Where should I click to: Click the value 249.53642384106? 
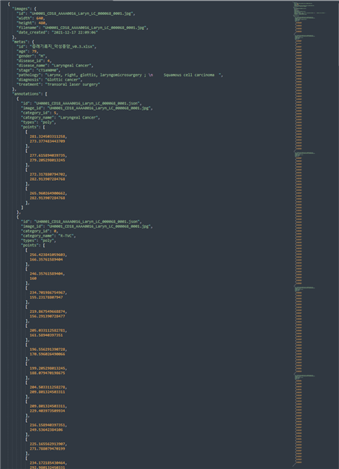click(46, 430)
